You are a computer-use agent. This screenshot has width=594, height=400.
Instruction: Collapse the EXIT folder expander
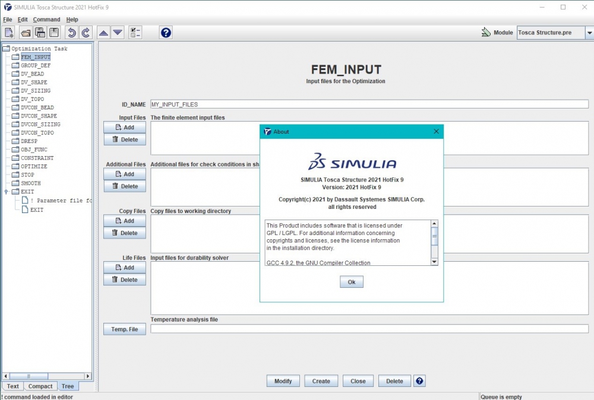[7, 192]
